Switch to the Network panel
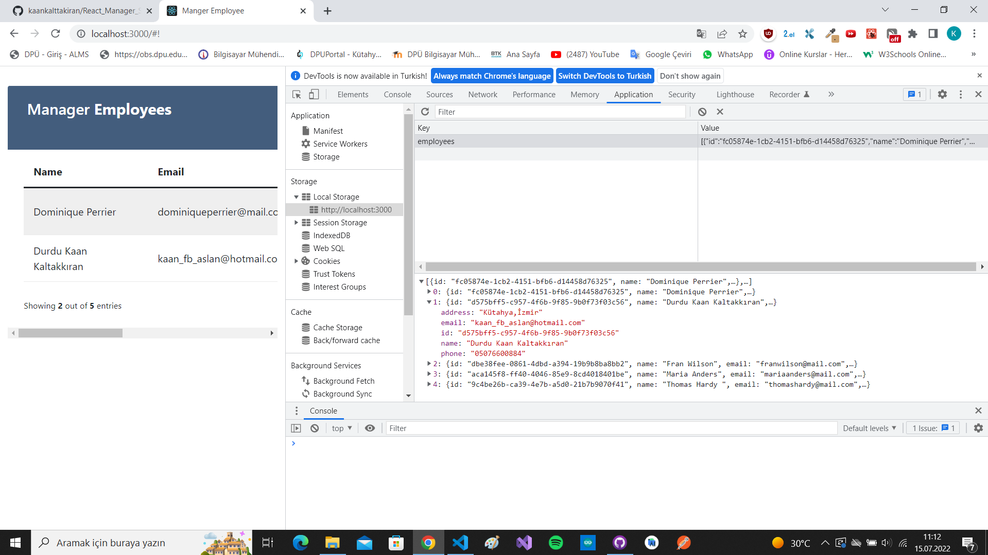 click(482, 95)
